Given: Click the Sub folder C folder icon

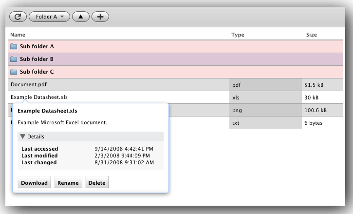Looking at the screenshot, I should [14, 72].
